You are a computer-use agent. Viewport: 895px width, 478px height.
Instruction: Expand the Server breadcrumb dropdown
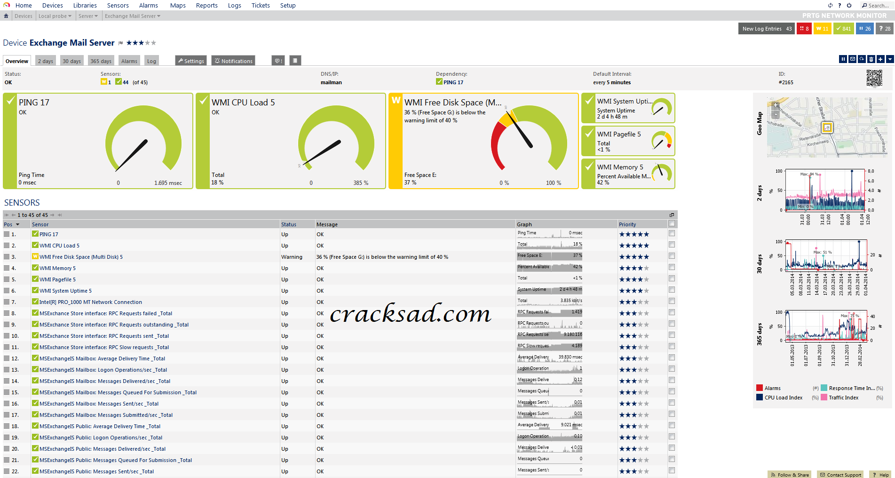(96, 16)
